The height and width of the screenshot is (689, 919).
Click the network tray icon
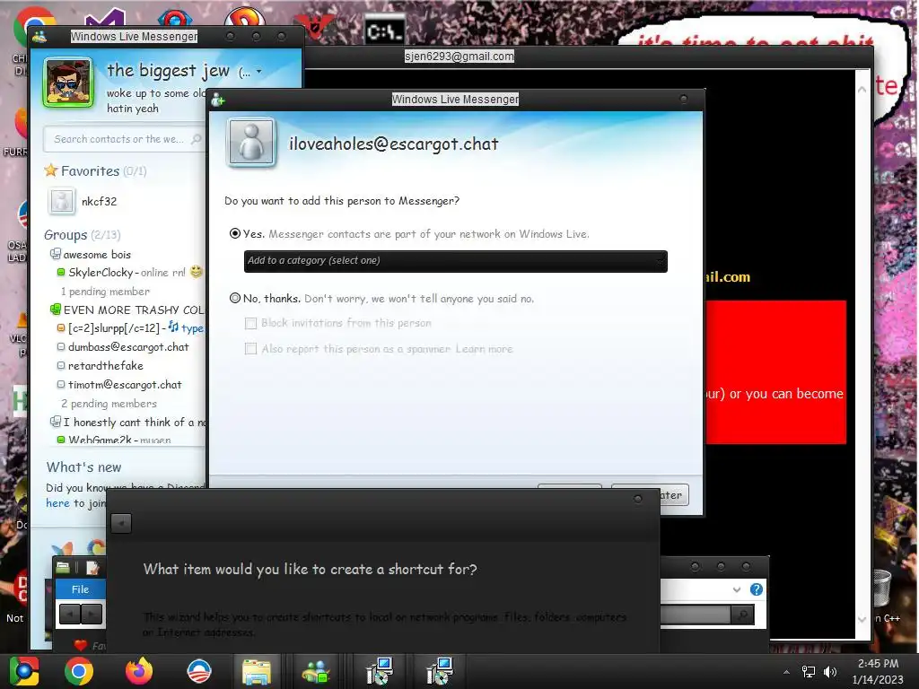point(809,672)
